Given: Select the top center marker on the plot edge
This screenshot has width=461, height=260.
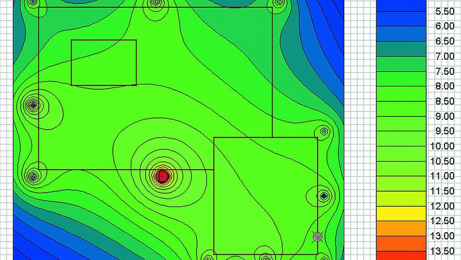Looking at the screenshot, I should 155,3.
